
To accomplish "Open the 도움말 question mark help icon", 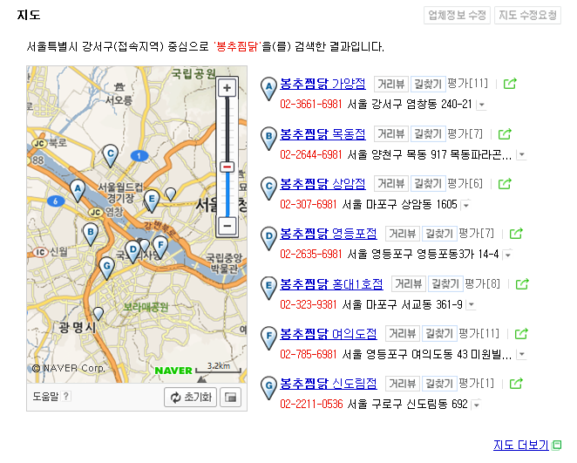I will click(66, 396).
